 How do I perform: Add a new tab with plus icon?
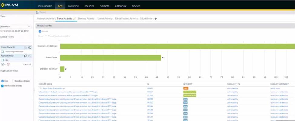[156, 19]
